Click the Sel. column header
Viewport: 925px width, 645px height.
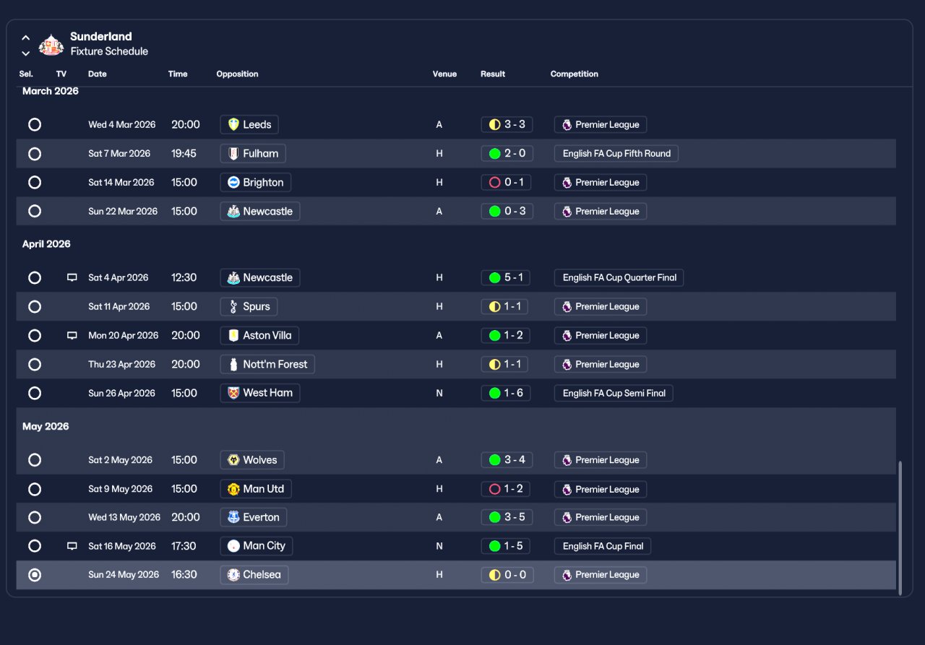[x=26, y=74]
